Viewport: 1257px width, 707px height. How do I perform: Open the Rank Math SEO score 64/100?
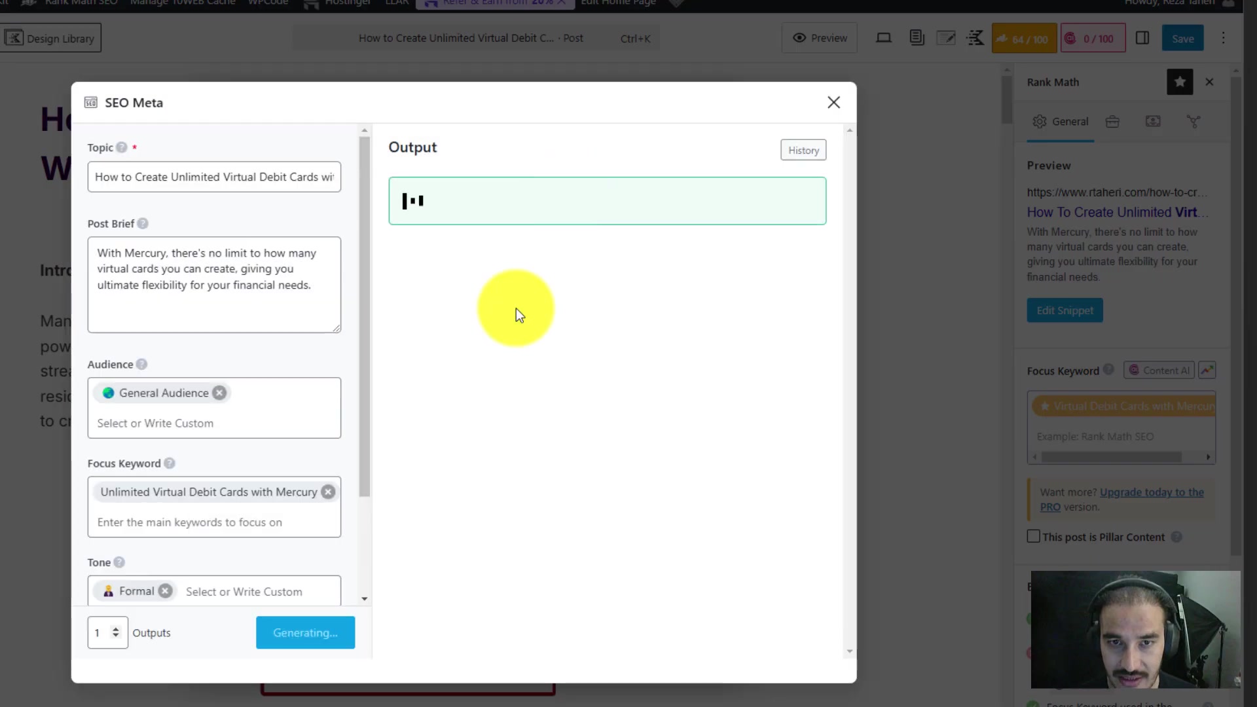click(x=1024, y=39)
